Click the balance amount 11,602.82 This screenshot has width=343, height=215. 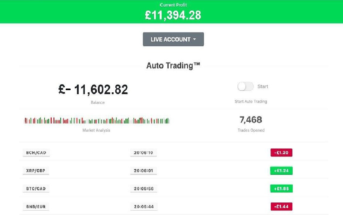pos(101,90)
